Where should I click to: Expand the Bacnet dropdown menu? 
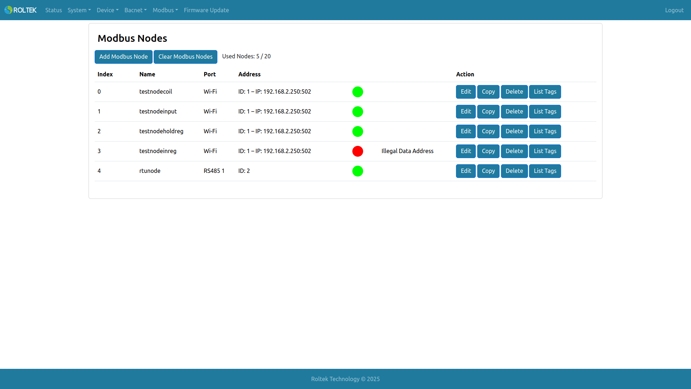(136, 10)
